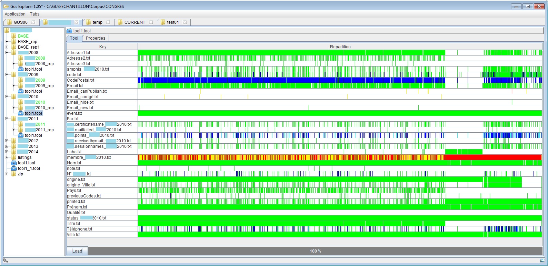
Task: Select the Fax.txt key
Action: [102, 119]
